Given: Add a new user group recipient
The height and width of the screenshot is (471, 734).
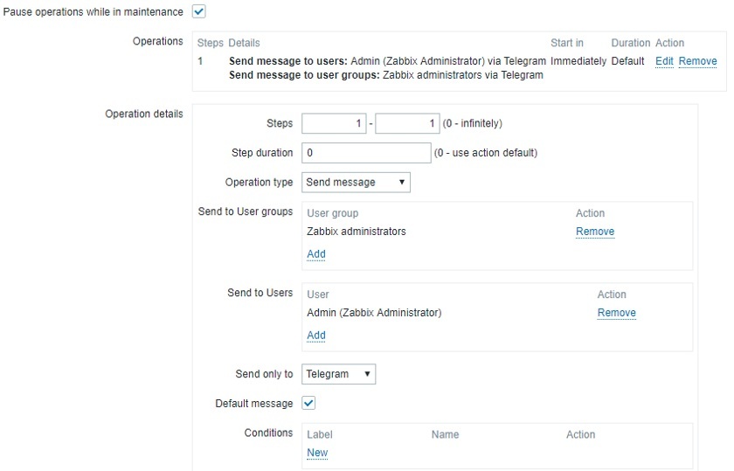Looking at the screenshot, I should pos(316,254).
